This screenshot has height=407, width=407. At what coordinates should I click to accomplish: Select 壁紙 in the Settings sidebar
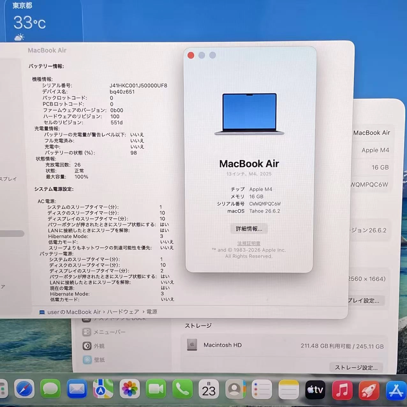click(99, 360)
